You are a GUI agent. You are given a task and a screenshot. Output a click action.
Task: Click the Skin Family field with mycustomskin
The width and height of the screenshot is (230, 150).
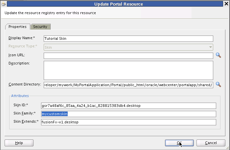[128, 114]
